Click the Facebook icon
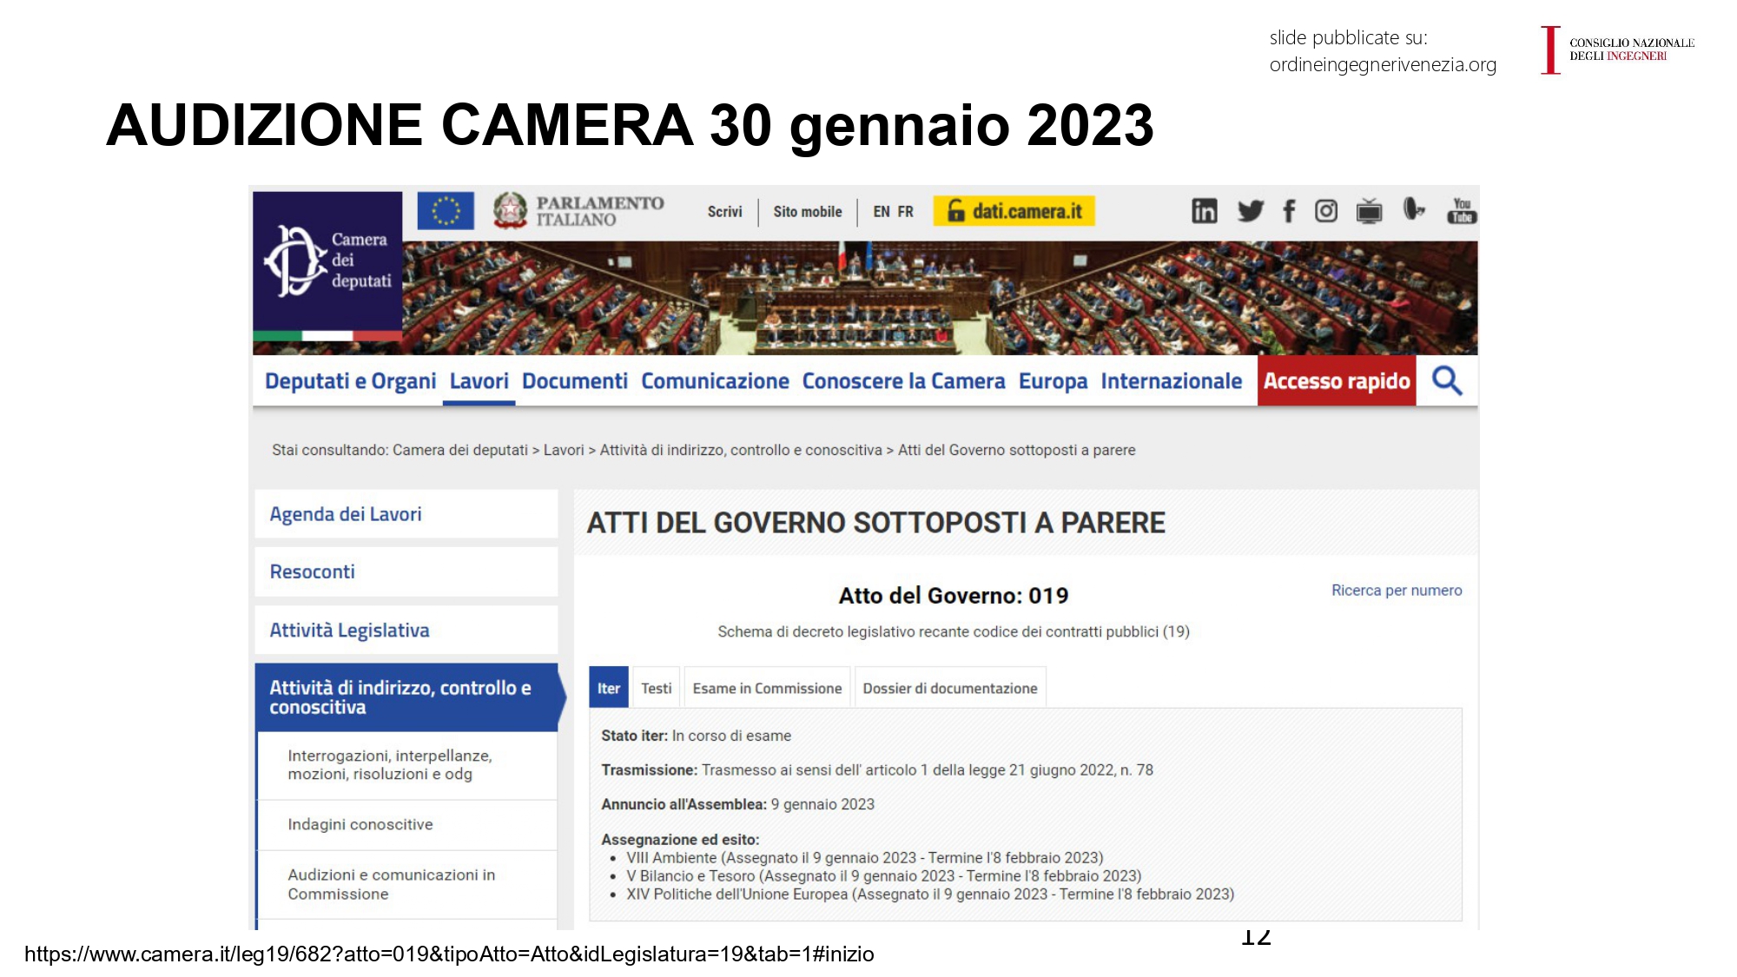This screenshot has width=1737, height=977. [1289, 211]
